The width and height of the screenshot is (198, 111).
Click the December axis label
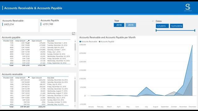[x=192, y=107]
